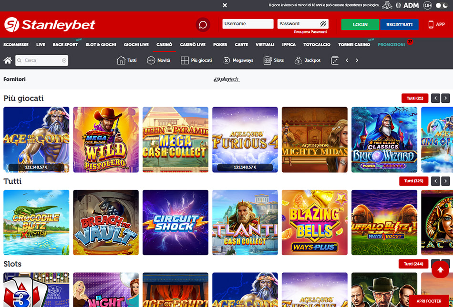The height and width of the screenshot is (307, 453).
Task: Select the Megaways category icon
Action: click(x=226, y=60)
